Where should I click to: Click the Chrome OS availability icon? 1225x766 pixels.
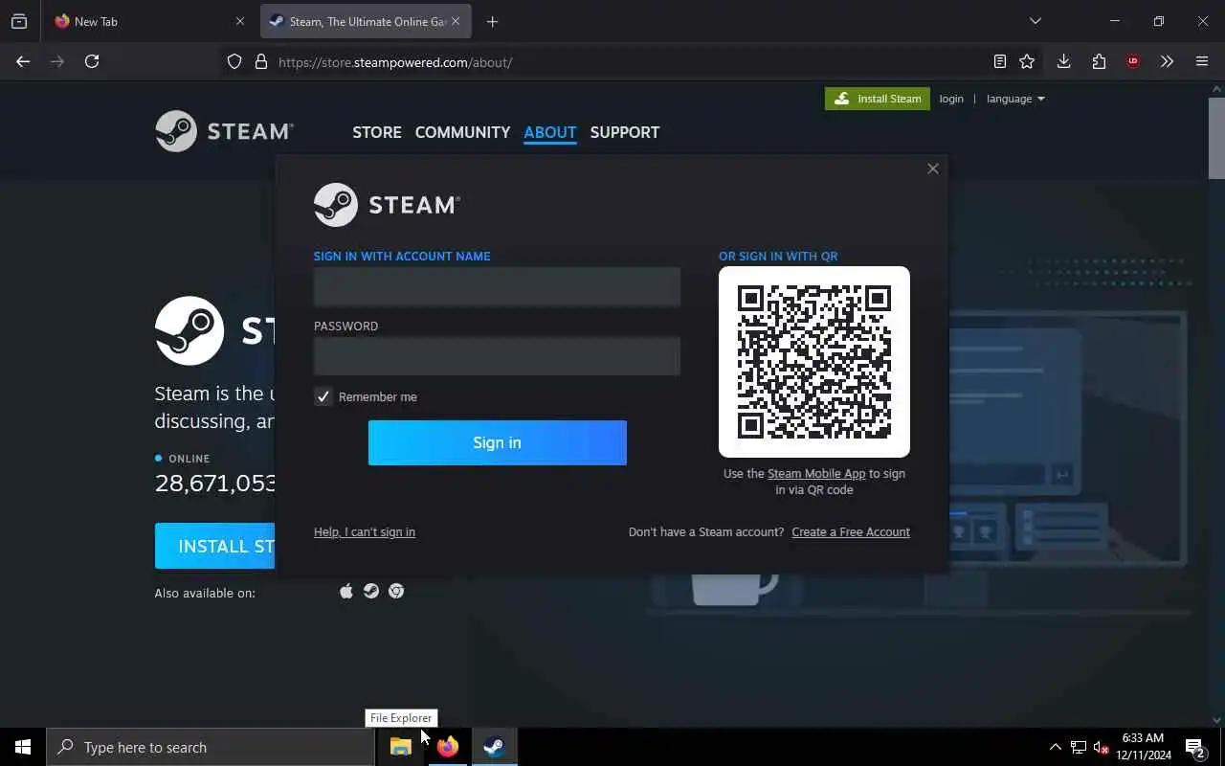point(396,592)
